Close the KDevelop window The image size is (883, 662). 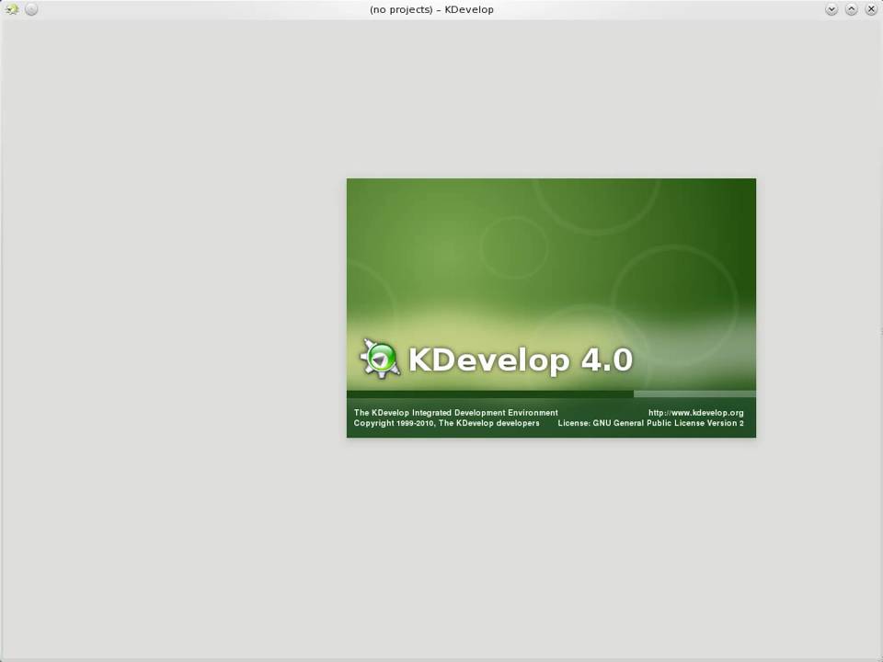(x=871, y=9)
